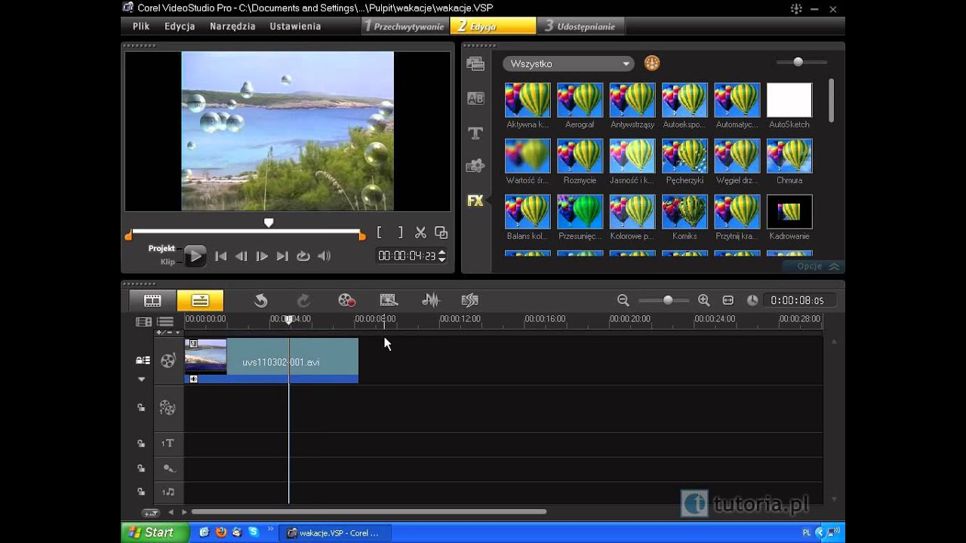This screenshot has width=966, height=543.
Task: Switch to Storyboard view
Action: (x=152, y=300)
